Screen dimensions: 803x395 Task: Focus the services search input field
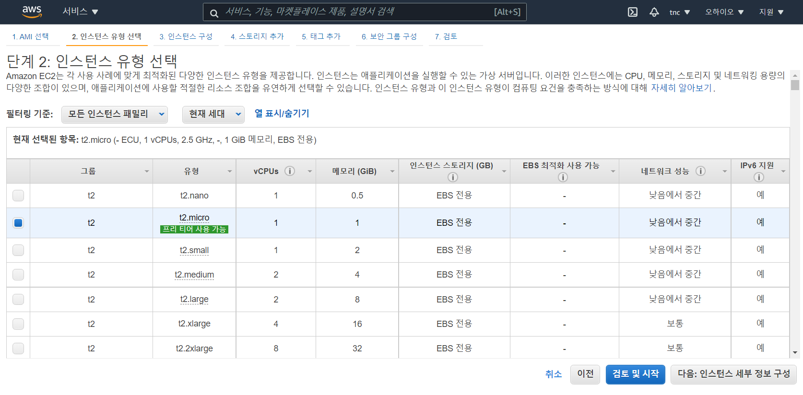[365, 12]
